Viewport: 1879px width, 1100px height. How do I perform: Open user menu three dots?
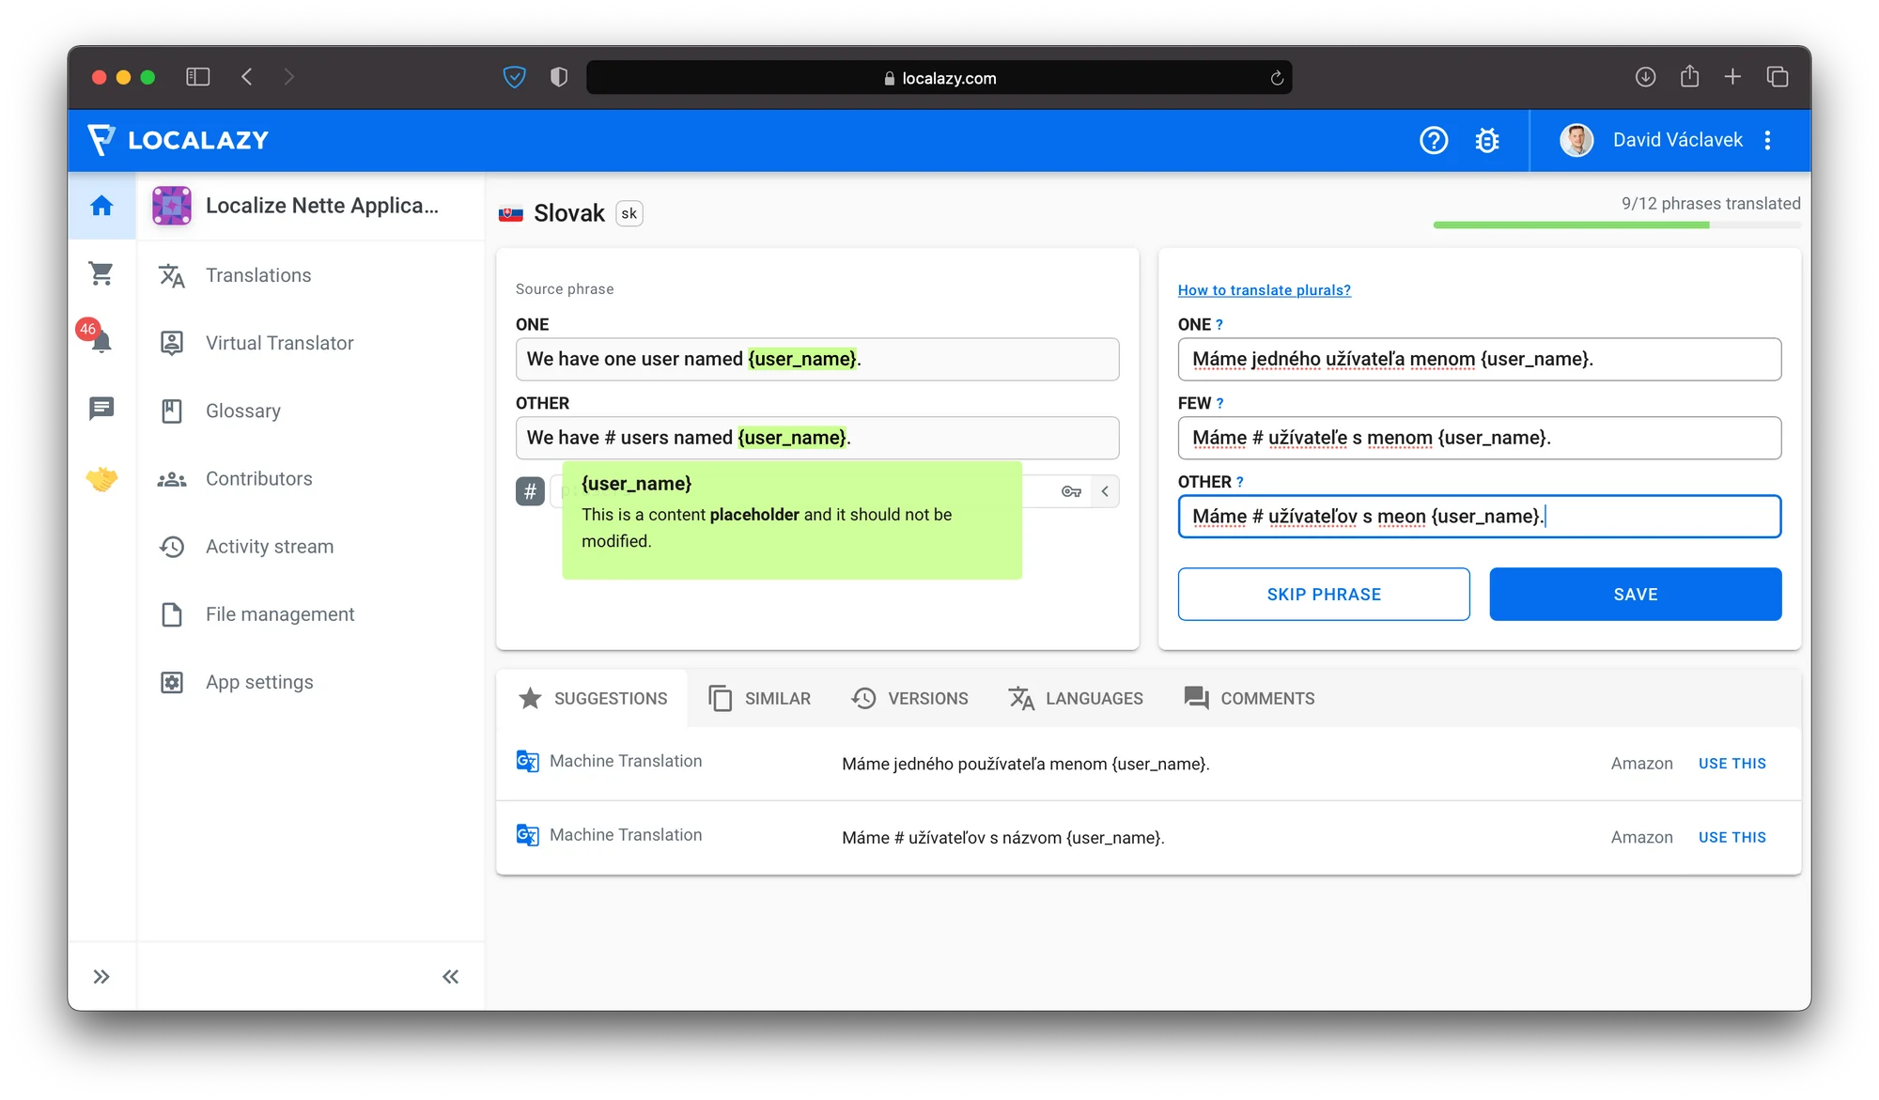1767,140
